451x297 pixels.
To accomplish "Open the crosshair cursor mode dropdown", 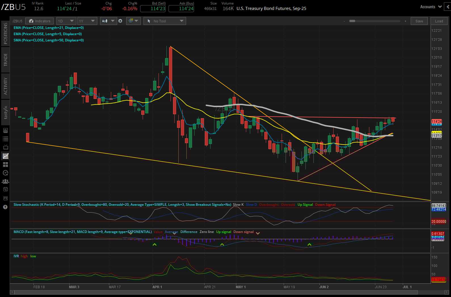I will click(x=133, y=21).
